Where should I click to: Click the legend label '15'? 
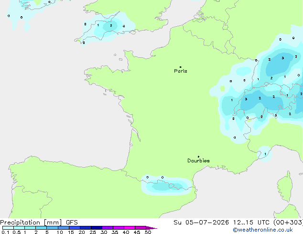pos(71,232)
